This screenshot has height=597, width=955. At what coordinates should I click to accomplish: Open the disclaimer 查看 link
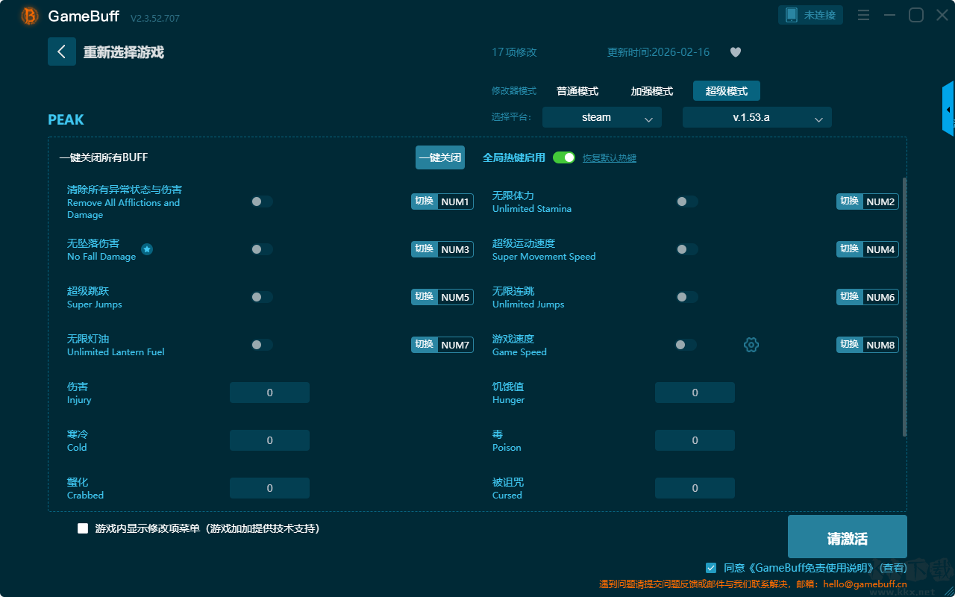pos(895,568)
